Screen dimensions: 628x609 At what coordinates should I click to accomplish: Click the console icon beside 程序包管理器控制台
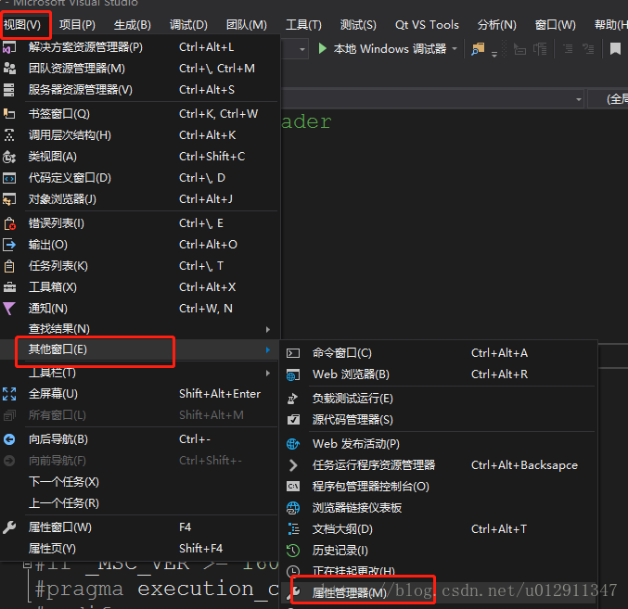point(293,487)
